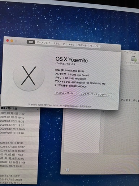Click the journaling icon in Disk Utility toolbar

[134, 58]
